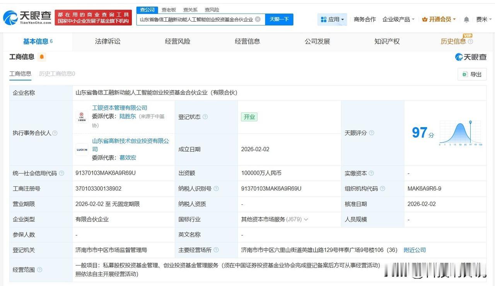Click the 天眼一下 search button
The image size is (495, 286).
click(x=279, y=19)
